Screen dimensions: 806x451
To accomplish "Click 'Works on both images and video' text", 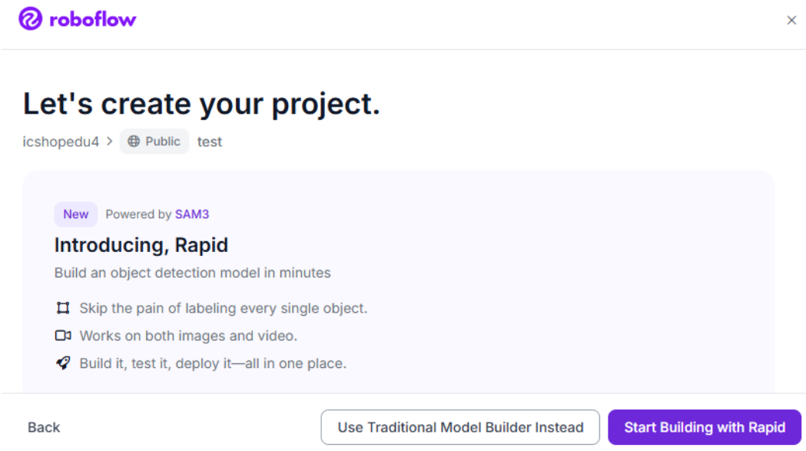I will pyautogui.click(x=189, y=336).
